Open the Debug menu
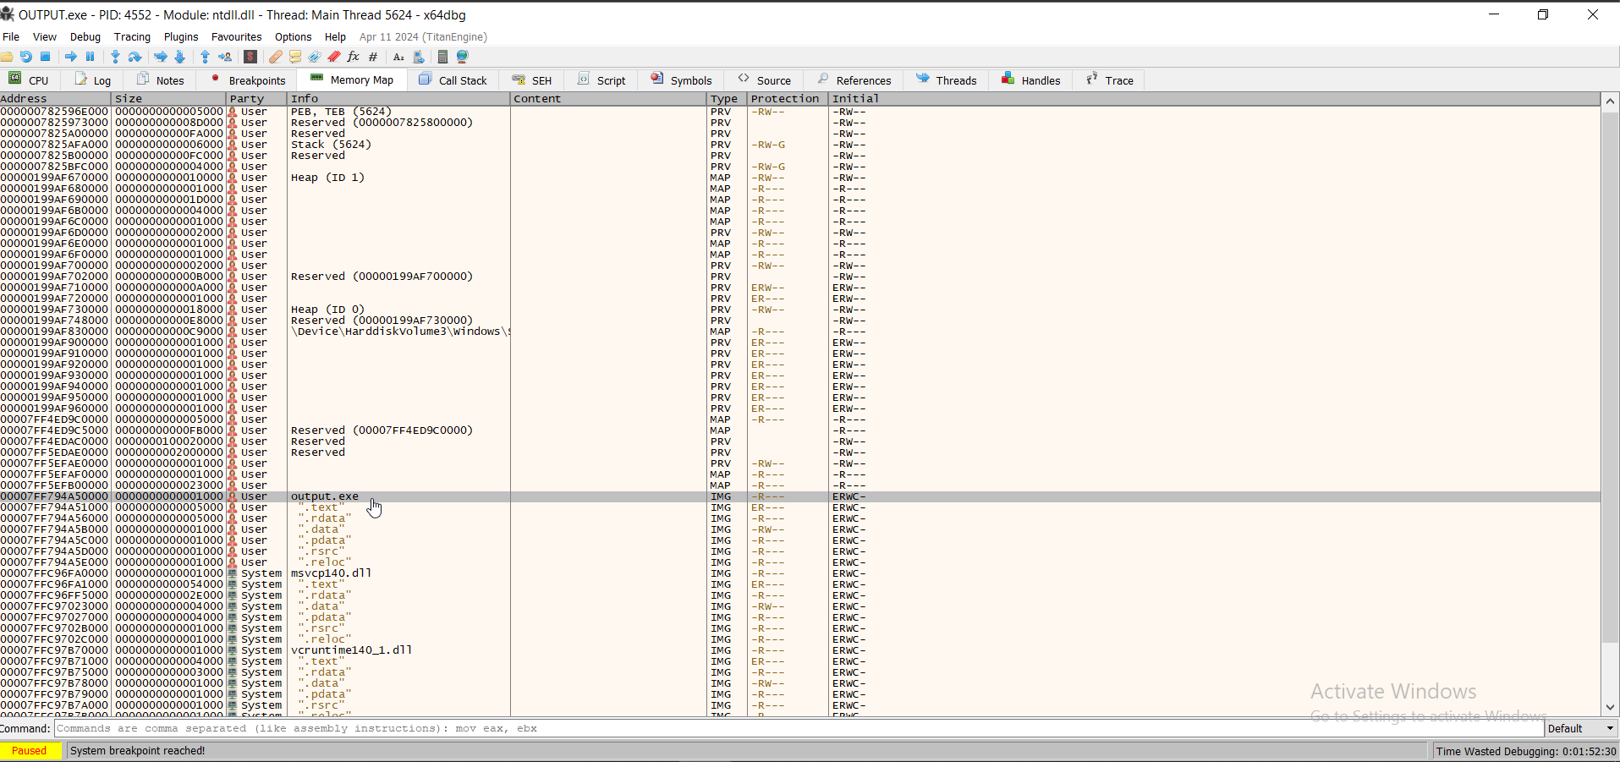The image size is (1620, 762). pos(85,37)
